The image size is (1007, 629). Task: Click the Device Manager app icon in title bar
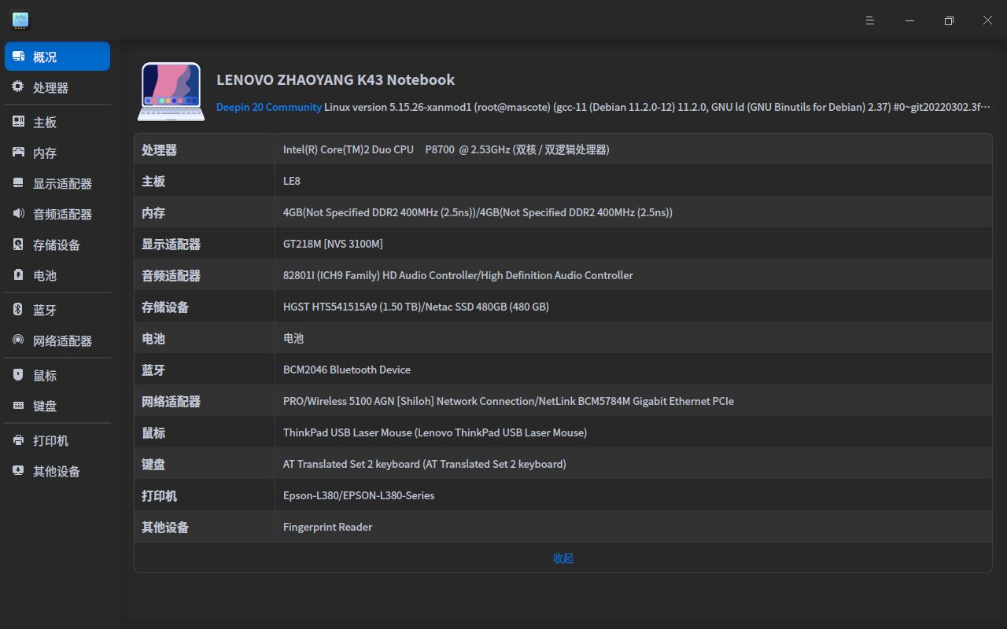pyautogui.click(x=20, y=20)
